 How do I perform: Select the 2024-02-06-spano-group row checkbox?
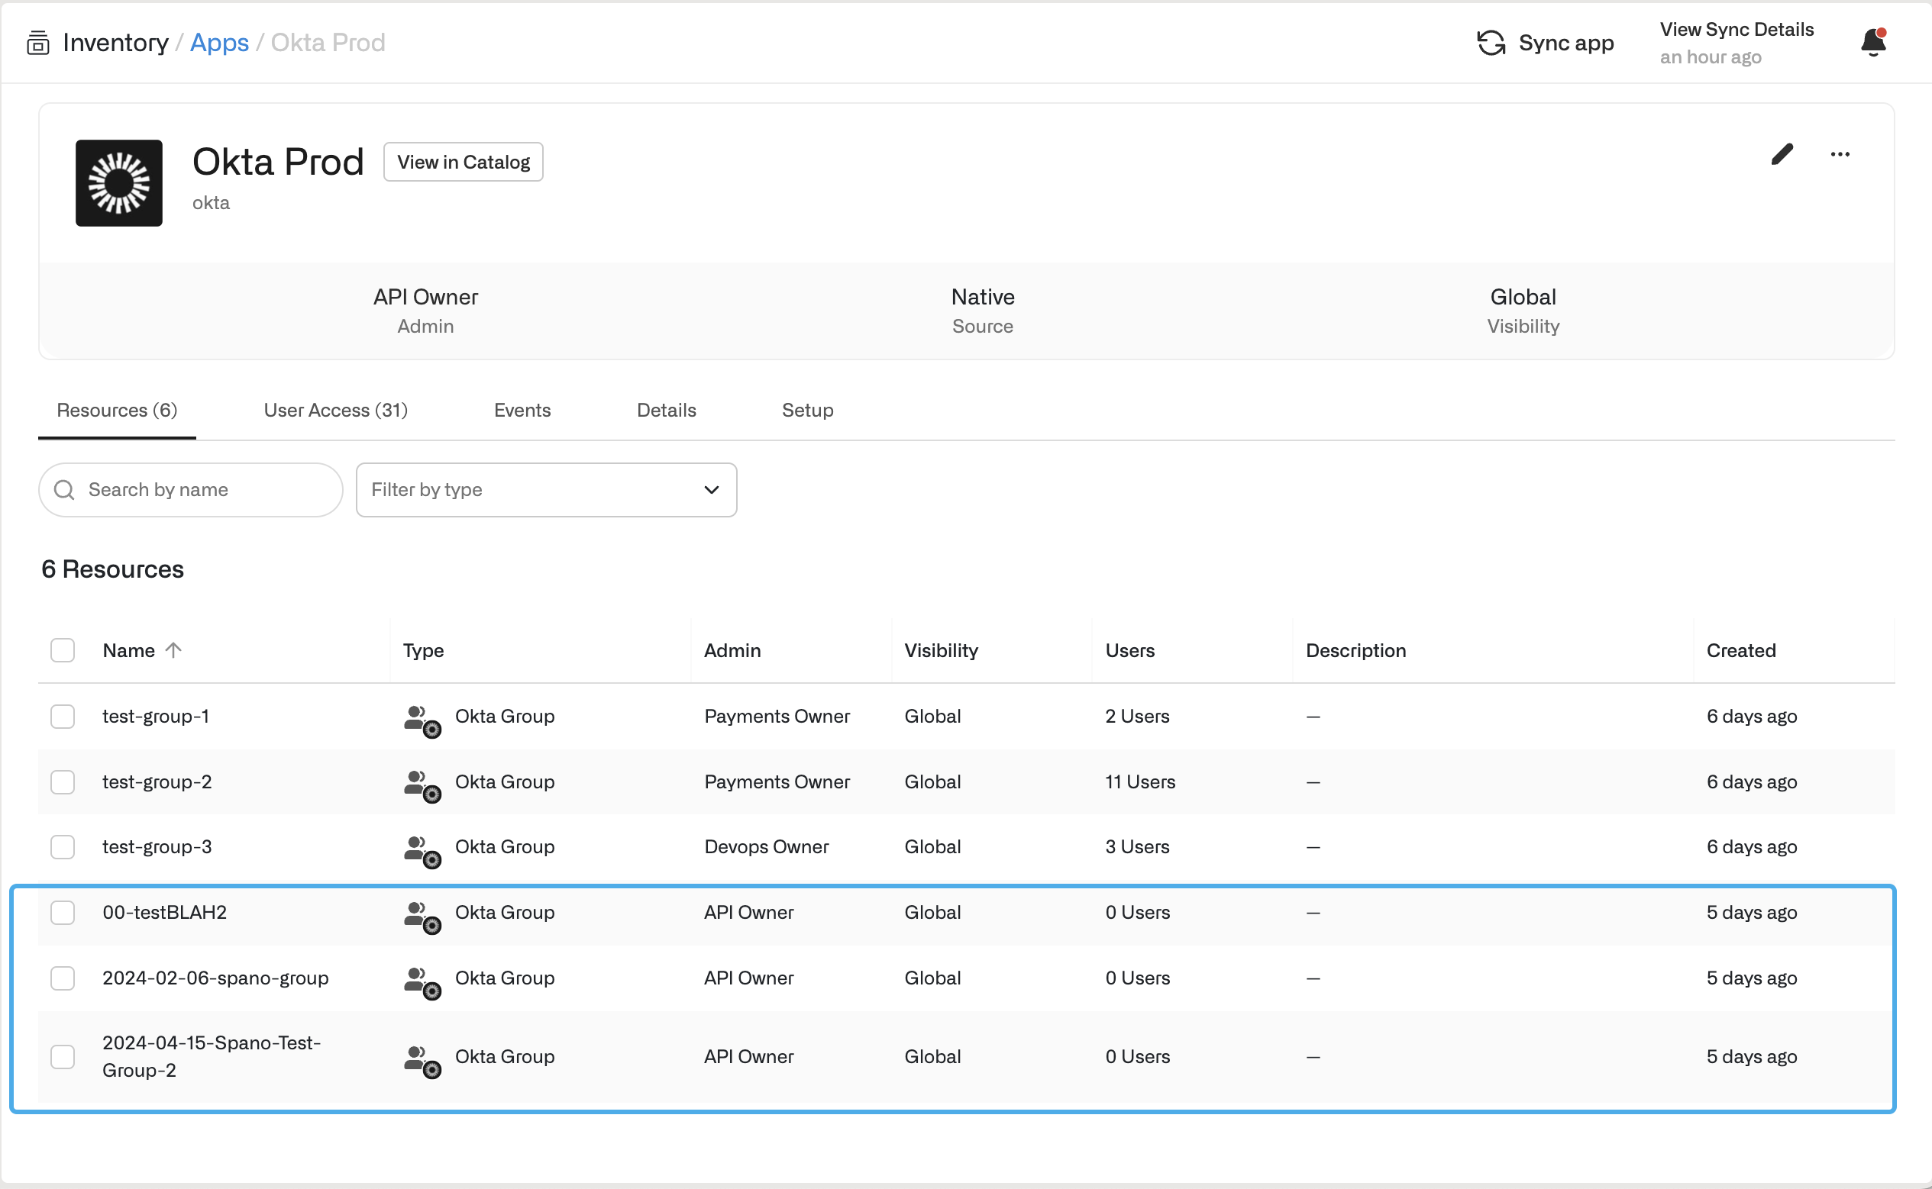(x=63, y=978)
